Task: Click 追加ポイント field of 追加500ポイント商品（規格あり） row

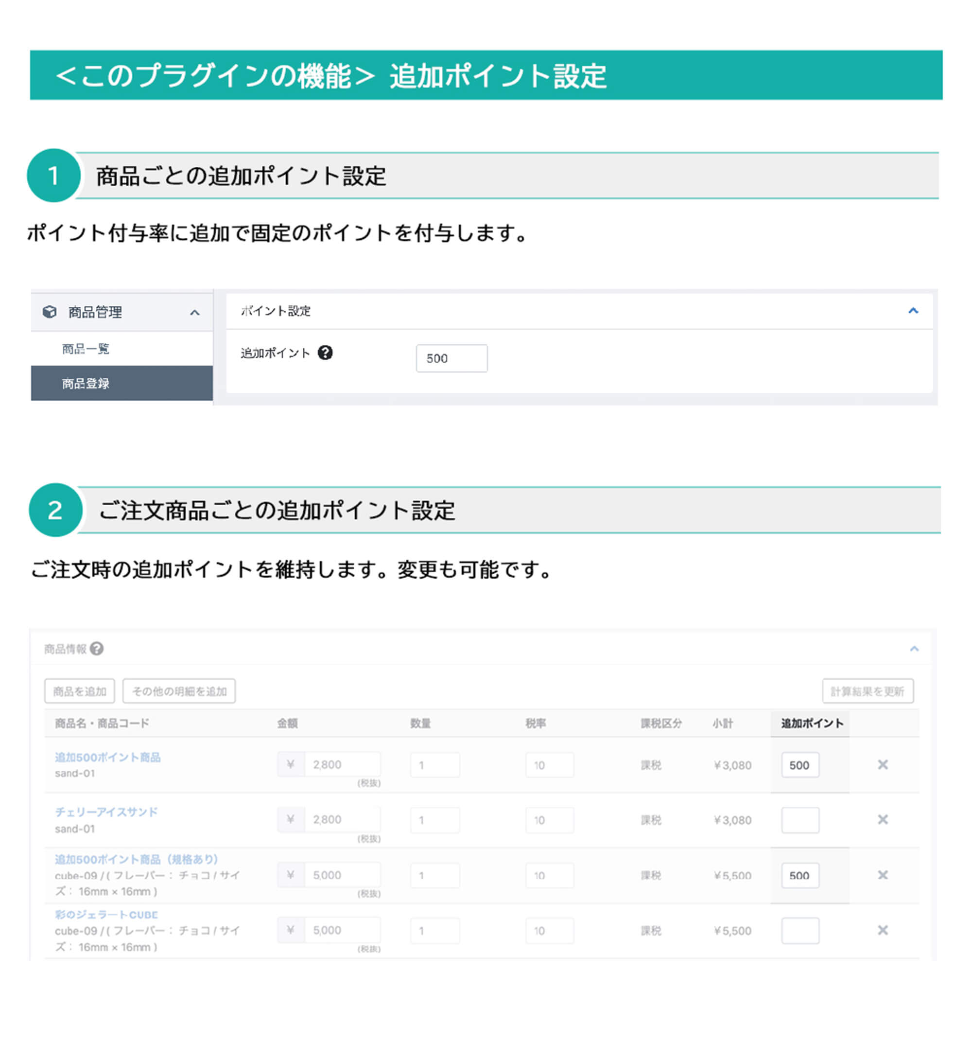Action: (x=800, y=875)
